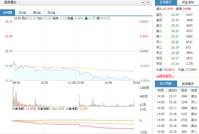Switch to the 分时图 tab

[7, 13]
